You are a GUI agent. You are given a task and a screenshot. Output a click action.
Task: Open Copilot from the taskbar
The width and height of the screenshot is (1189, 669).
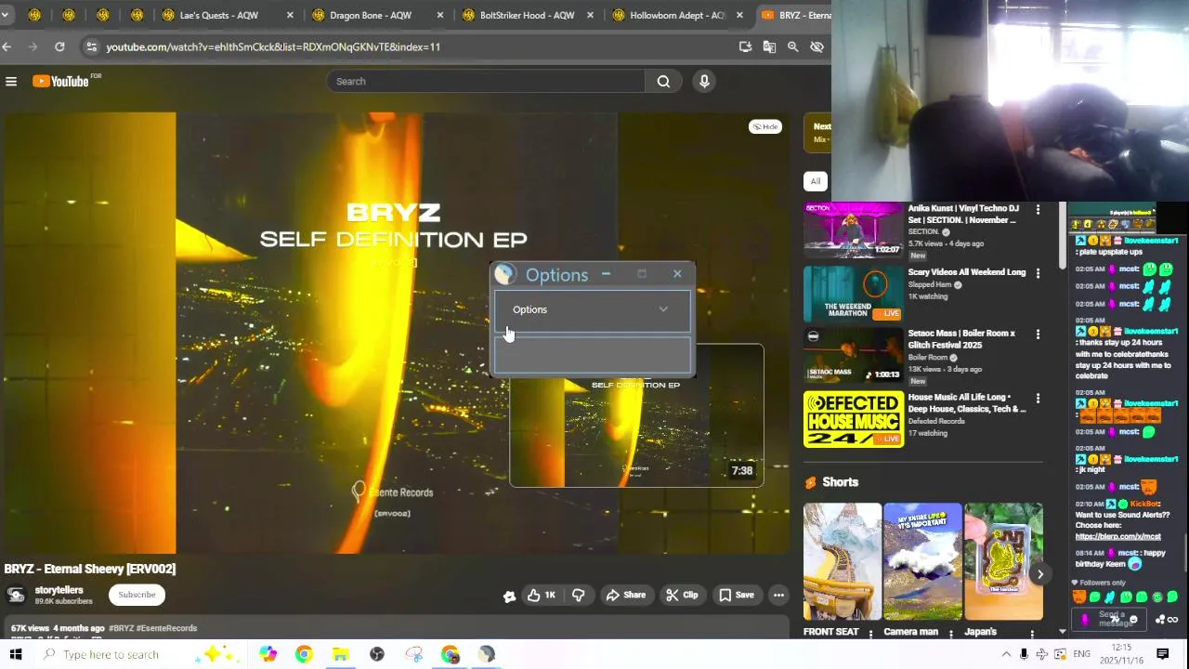tap(268, 654)
